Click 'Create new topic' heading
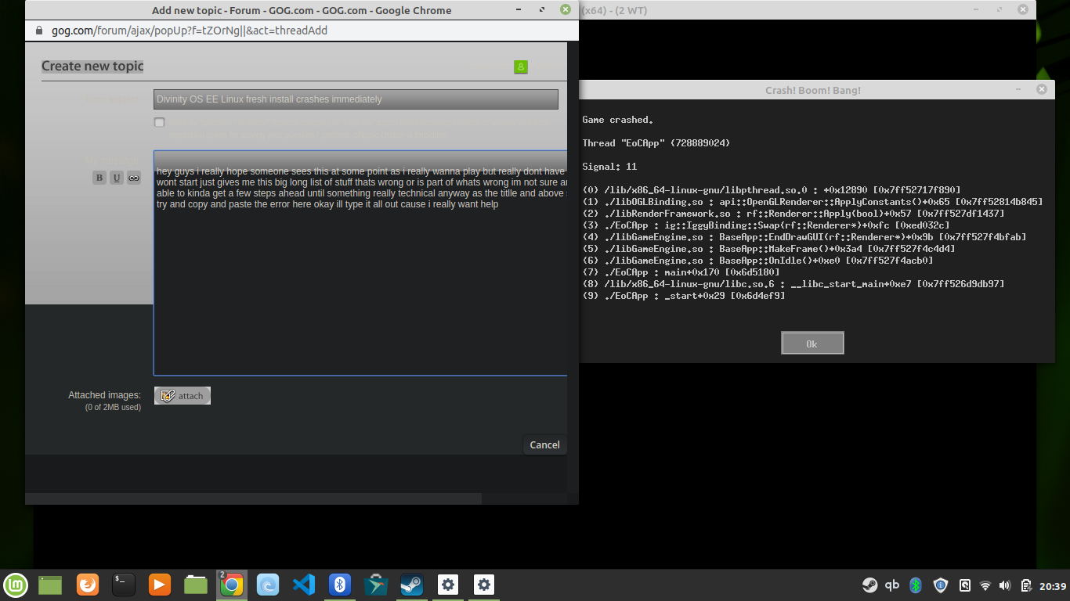The image size is (1070, 601). 92,66
